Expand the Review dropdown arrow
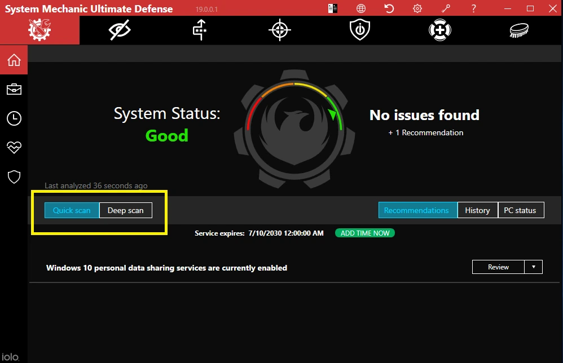 pyautogui.click(x=534, y=267)
